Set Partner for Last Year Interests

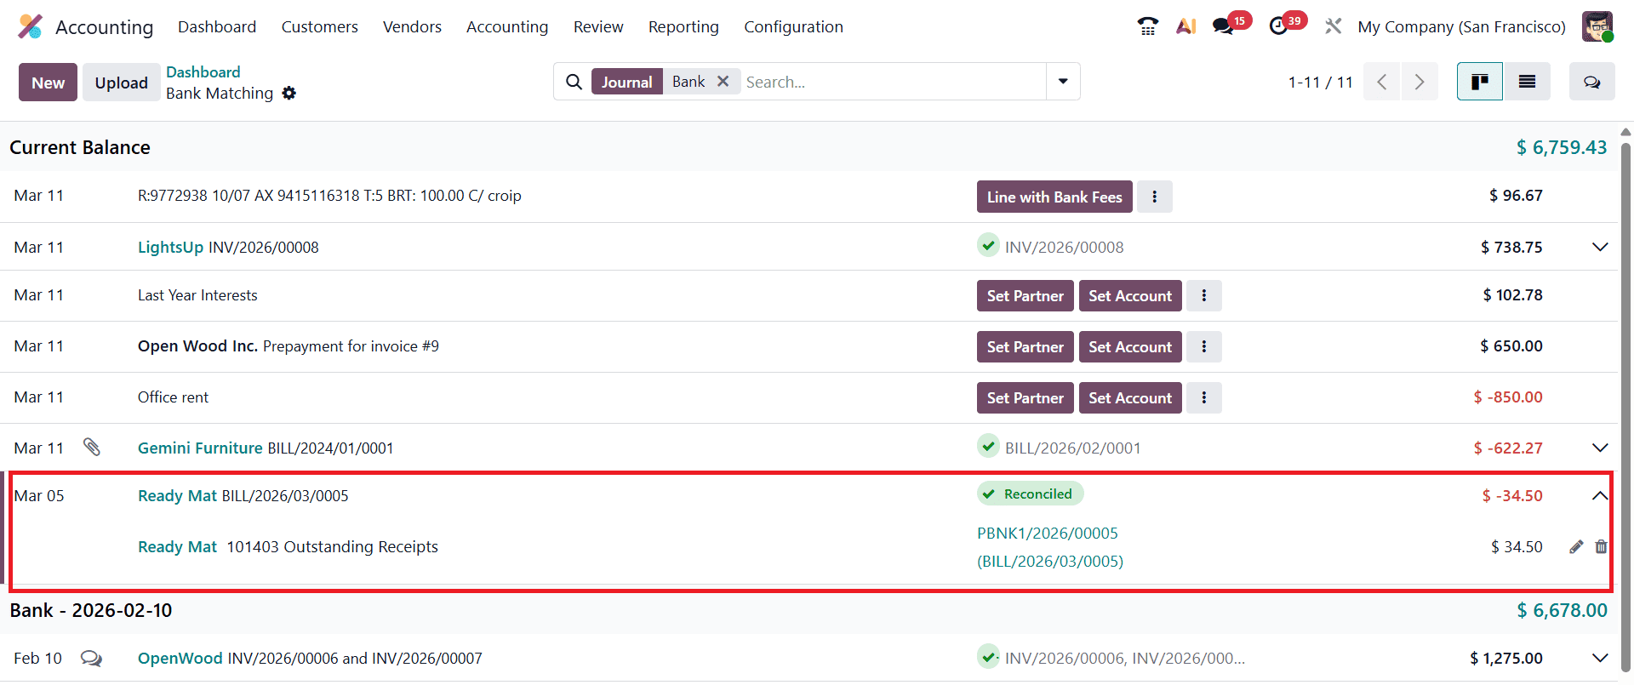(1026, 295)
